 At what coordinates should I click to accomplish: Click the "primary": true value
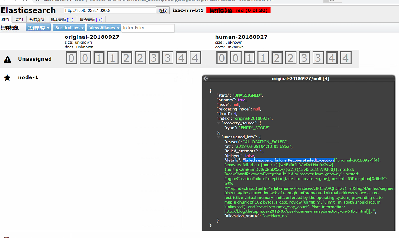(x=242, y=100)
